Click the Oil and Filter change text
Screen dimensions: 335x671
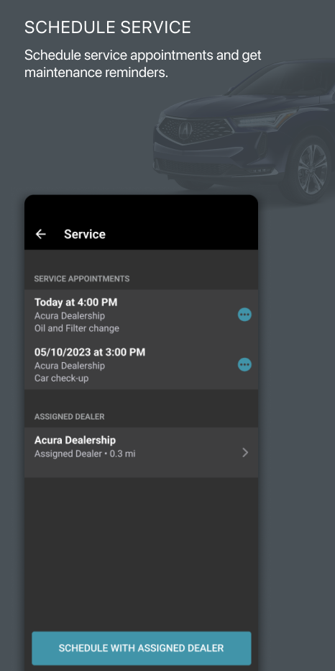pyautogui.click(x=76, y=328)
